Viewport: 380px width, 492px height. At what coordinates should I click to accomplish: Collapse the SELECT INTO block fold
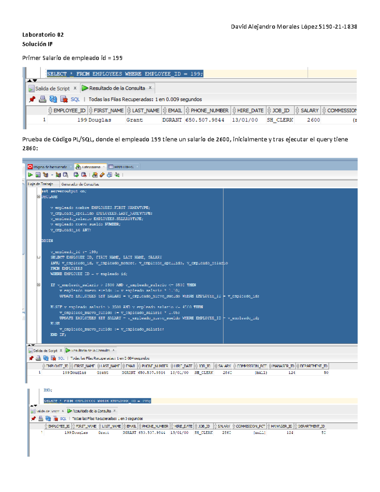coord(39,257)
